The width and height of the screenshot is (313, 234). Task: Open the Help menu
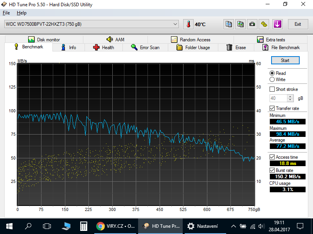[x=22, y=13]
